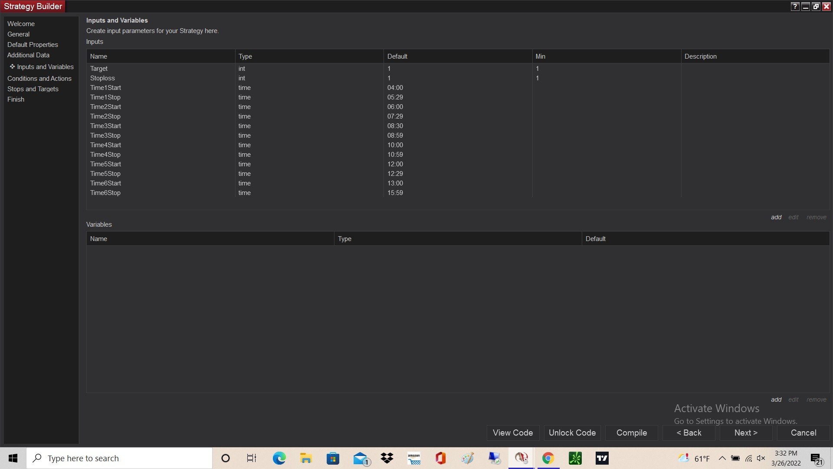Open Dropbox from the taskbar
This screenshot has width=833, height=469.
(387, 458)
